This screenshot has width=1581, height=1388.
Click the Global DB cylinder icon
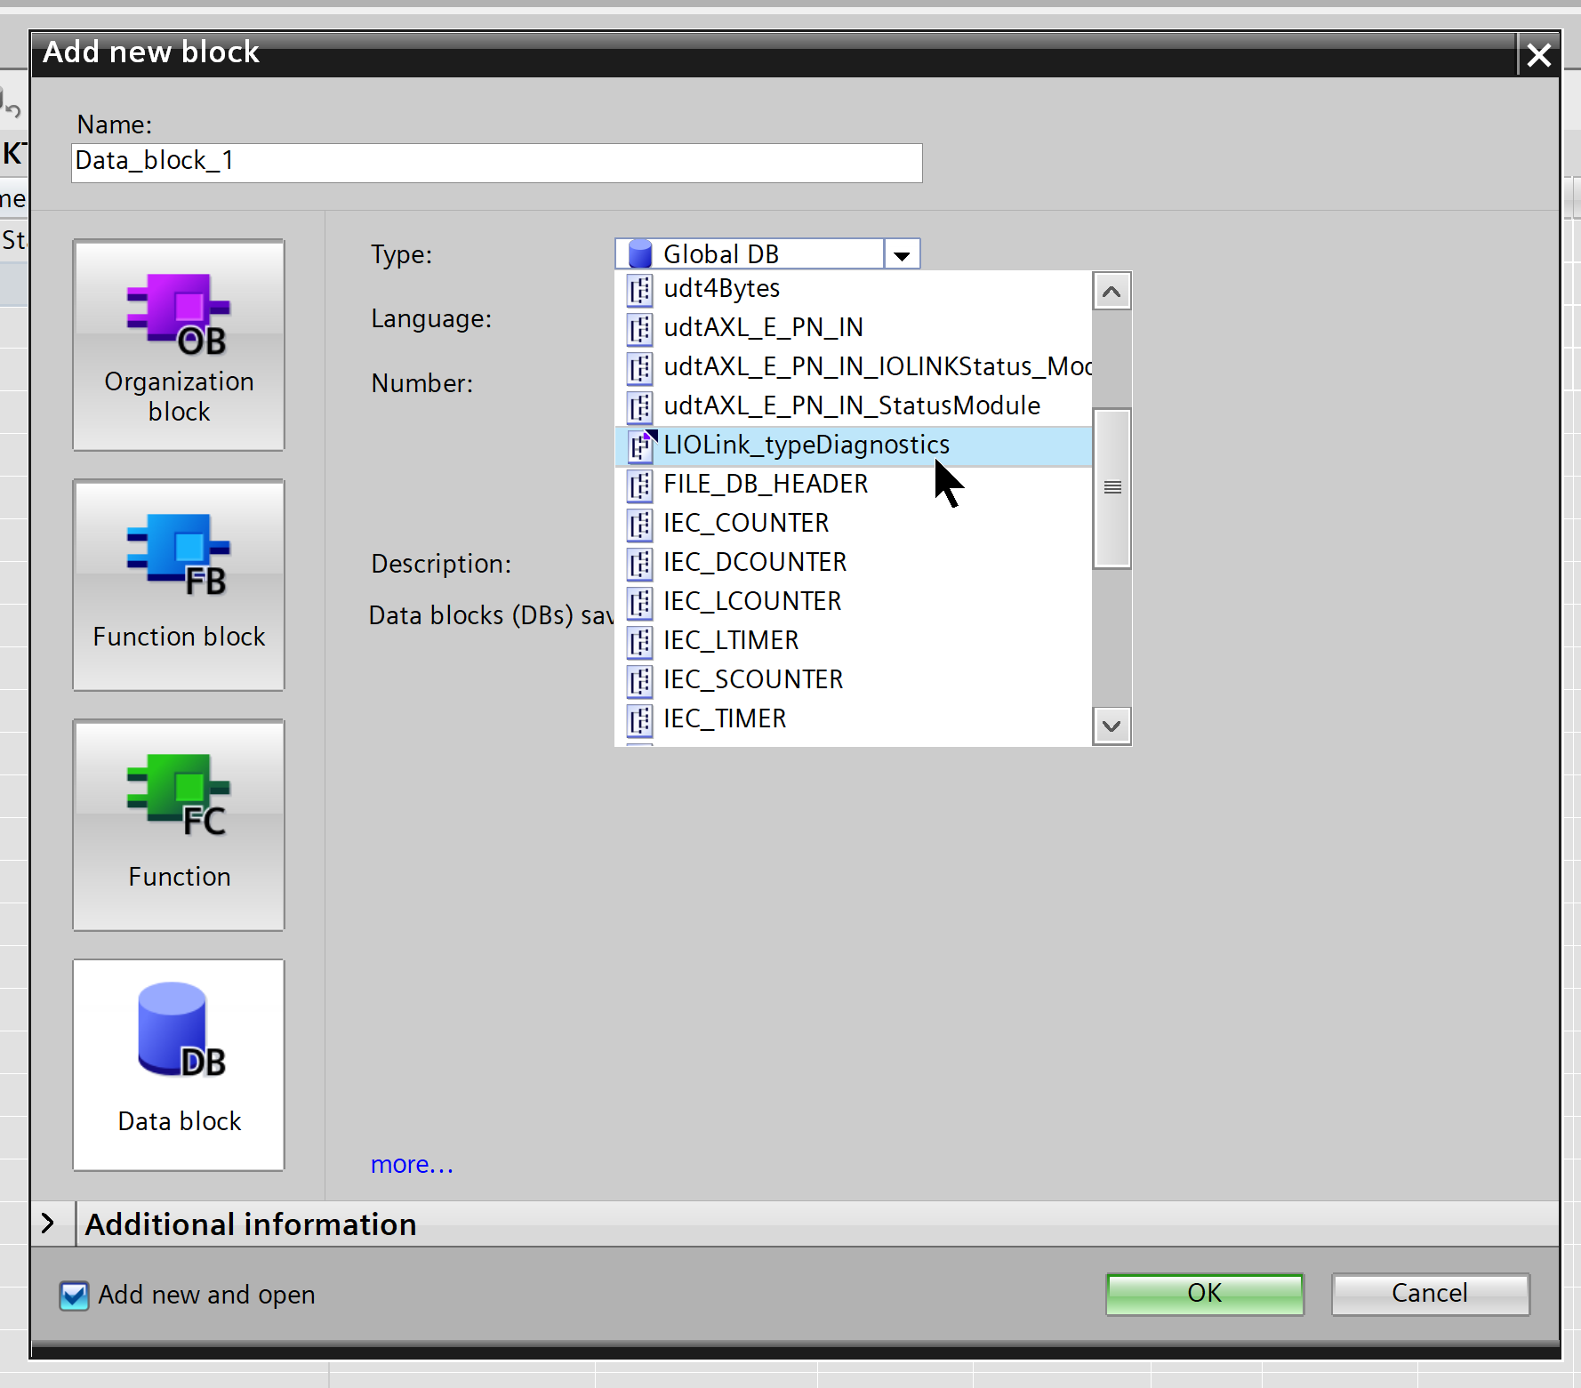click(639, 254)
